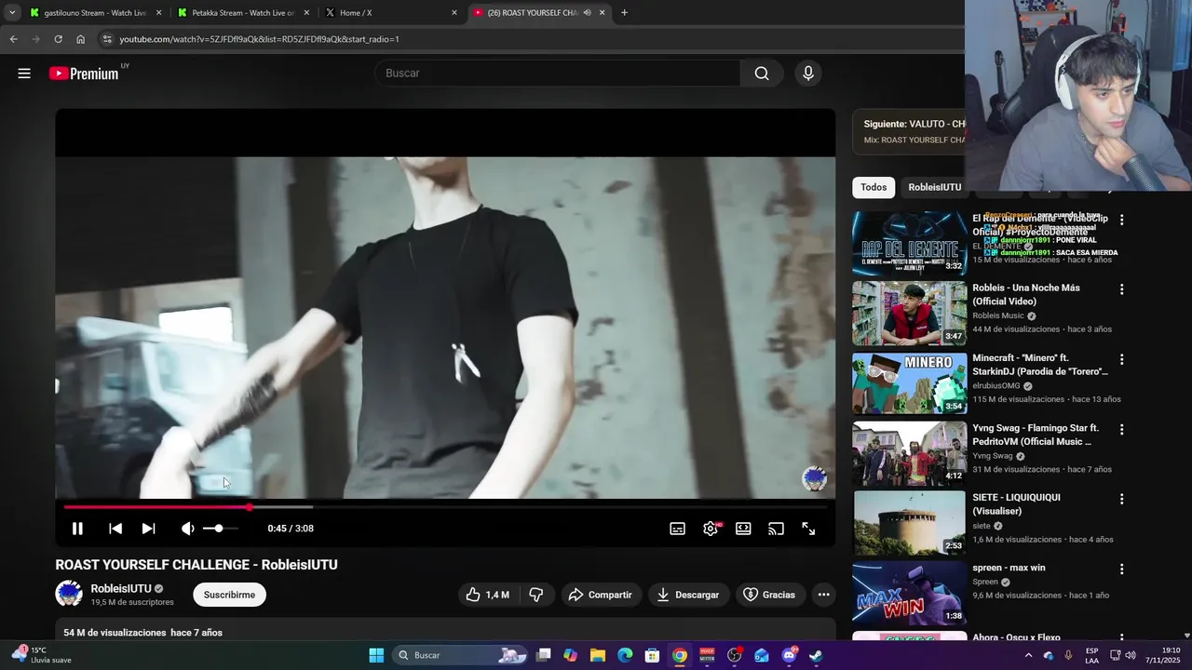Pause the video playback
Screen dimensions: 1192x670
pyautogui.click(x=77, y=529)
